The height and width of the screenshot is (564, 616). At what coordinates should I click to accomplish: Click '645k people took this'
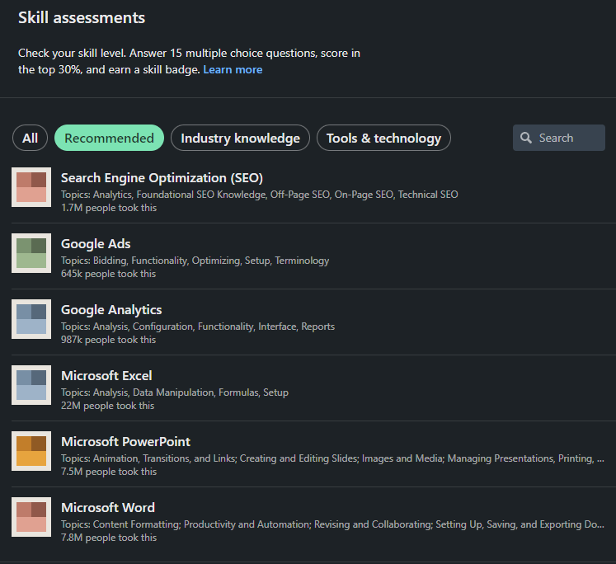coord(108,274)
